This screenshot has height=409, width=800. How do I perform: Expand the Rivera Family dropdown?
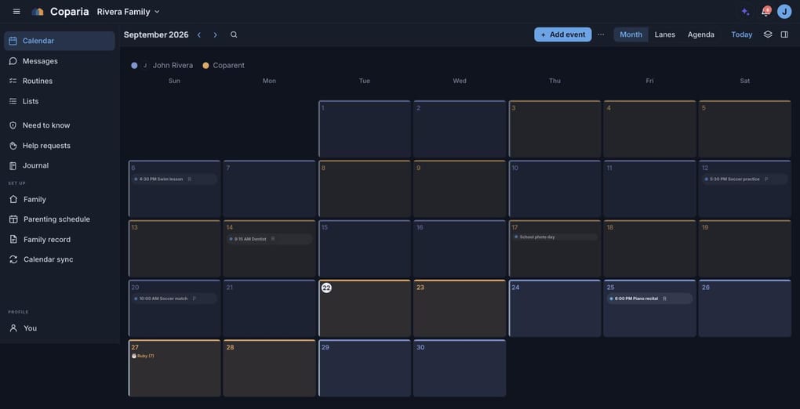[x=128, y=11]
